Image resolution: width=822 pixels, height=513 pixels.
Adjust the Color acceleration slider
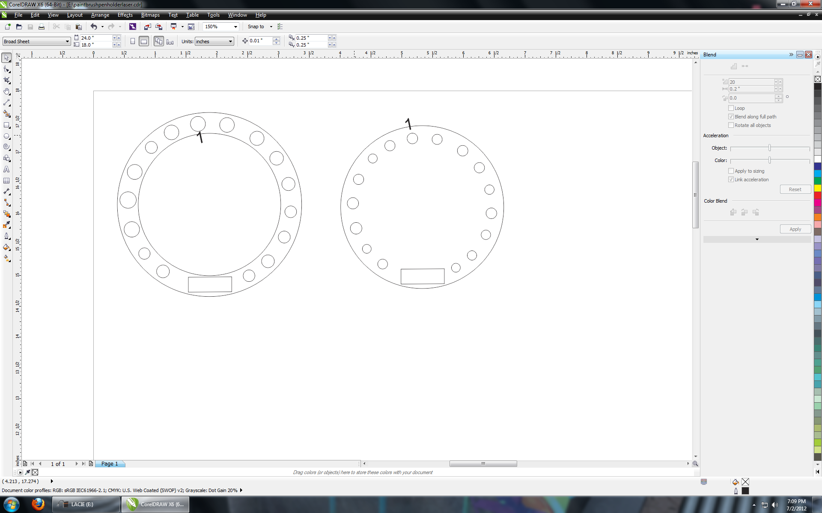click(769, 160)
